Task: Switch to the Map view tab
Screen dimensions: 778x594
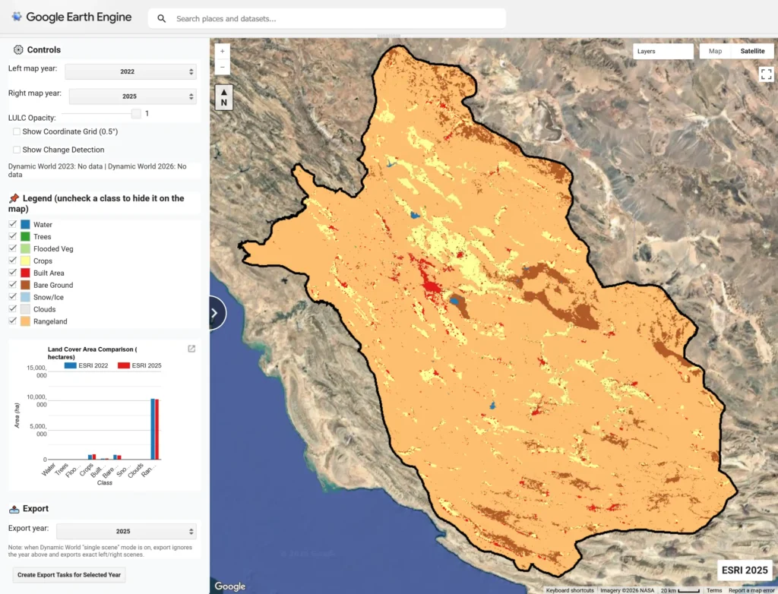Action: coord(715,51)
